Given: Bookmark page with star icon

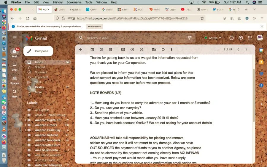Looking at the screenshot, I should click(202, 18).
